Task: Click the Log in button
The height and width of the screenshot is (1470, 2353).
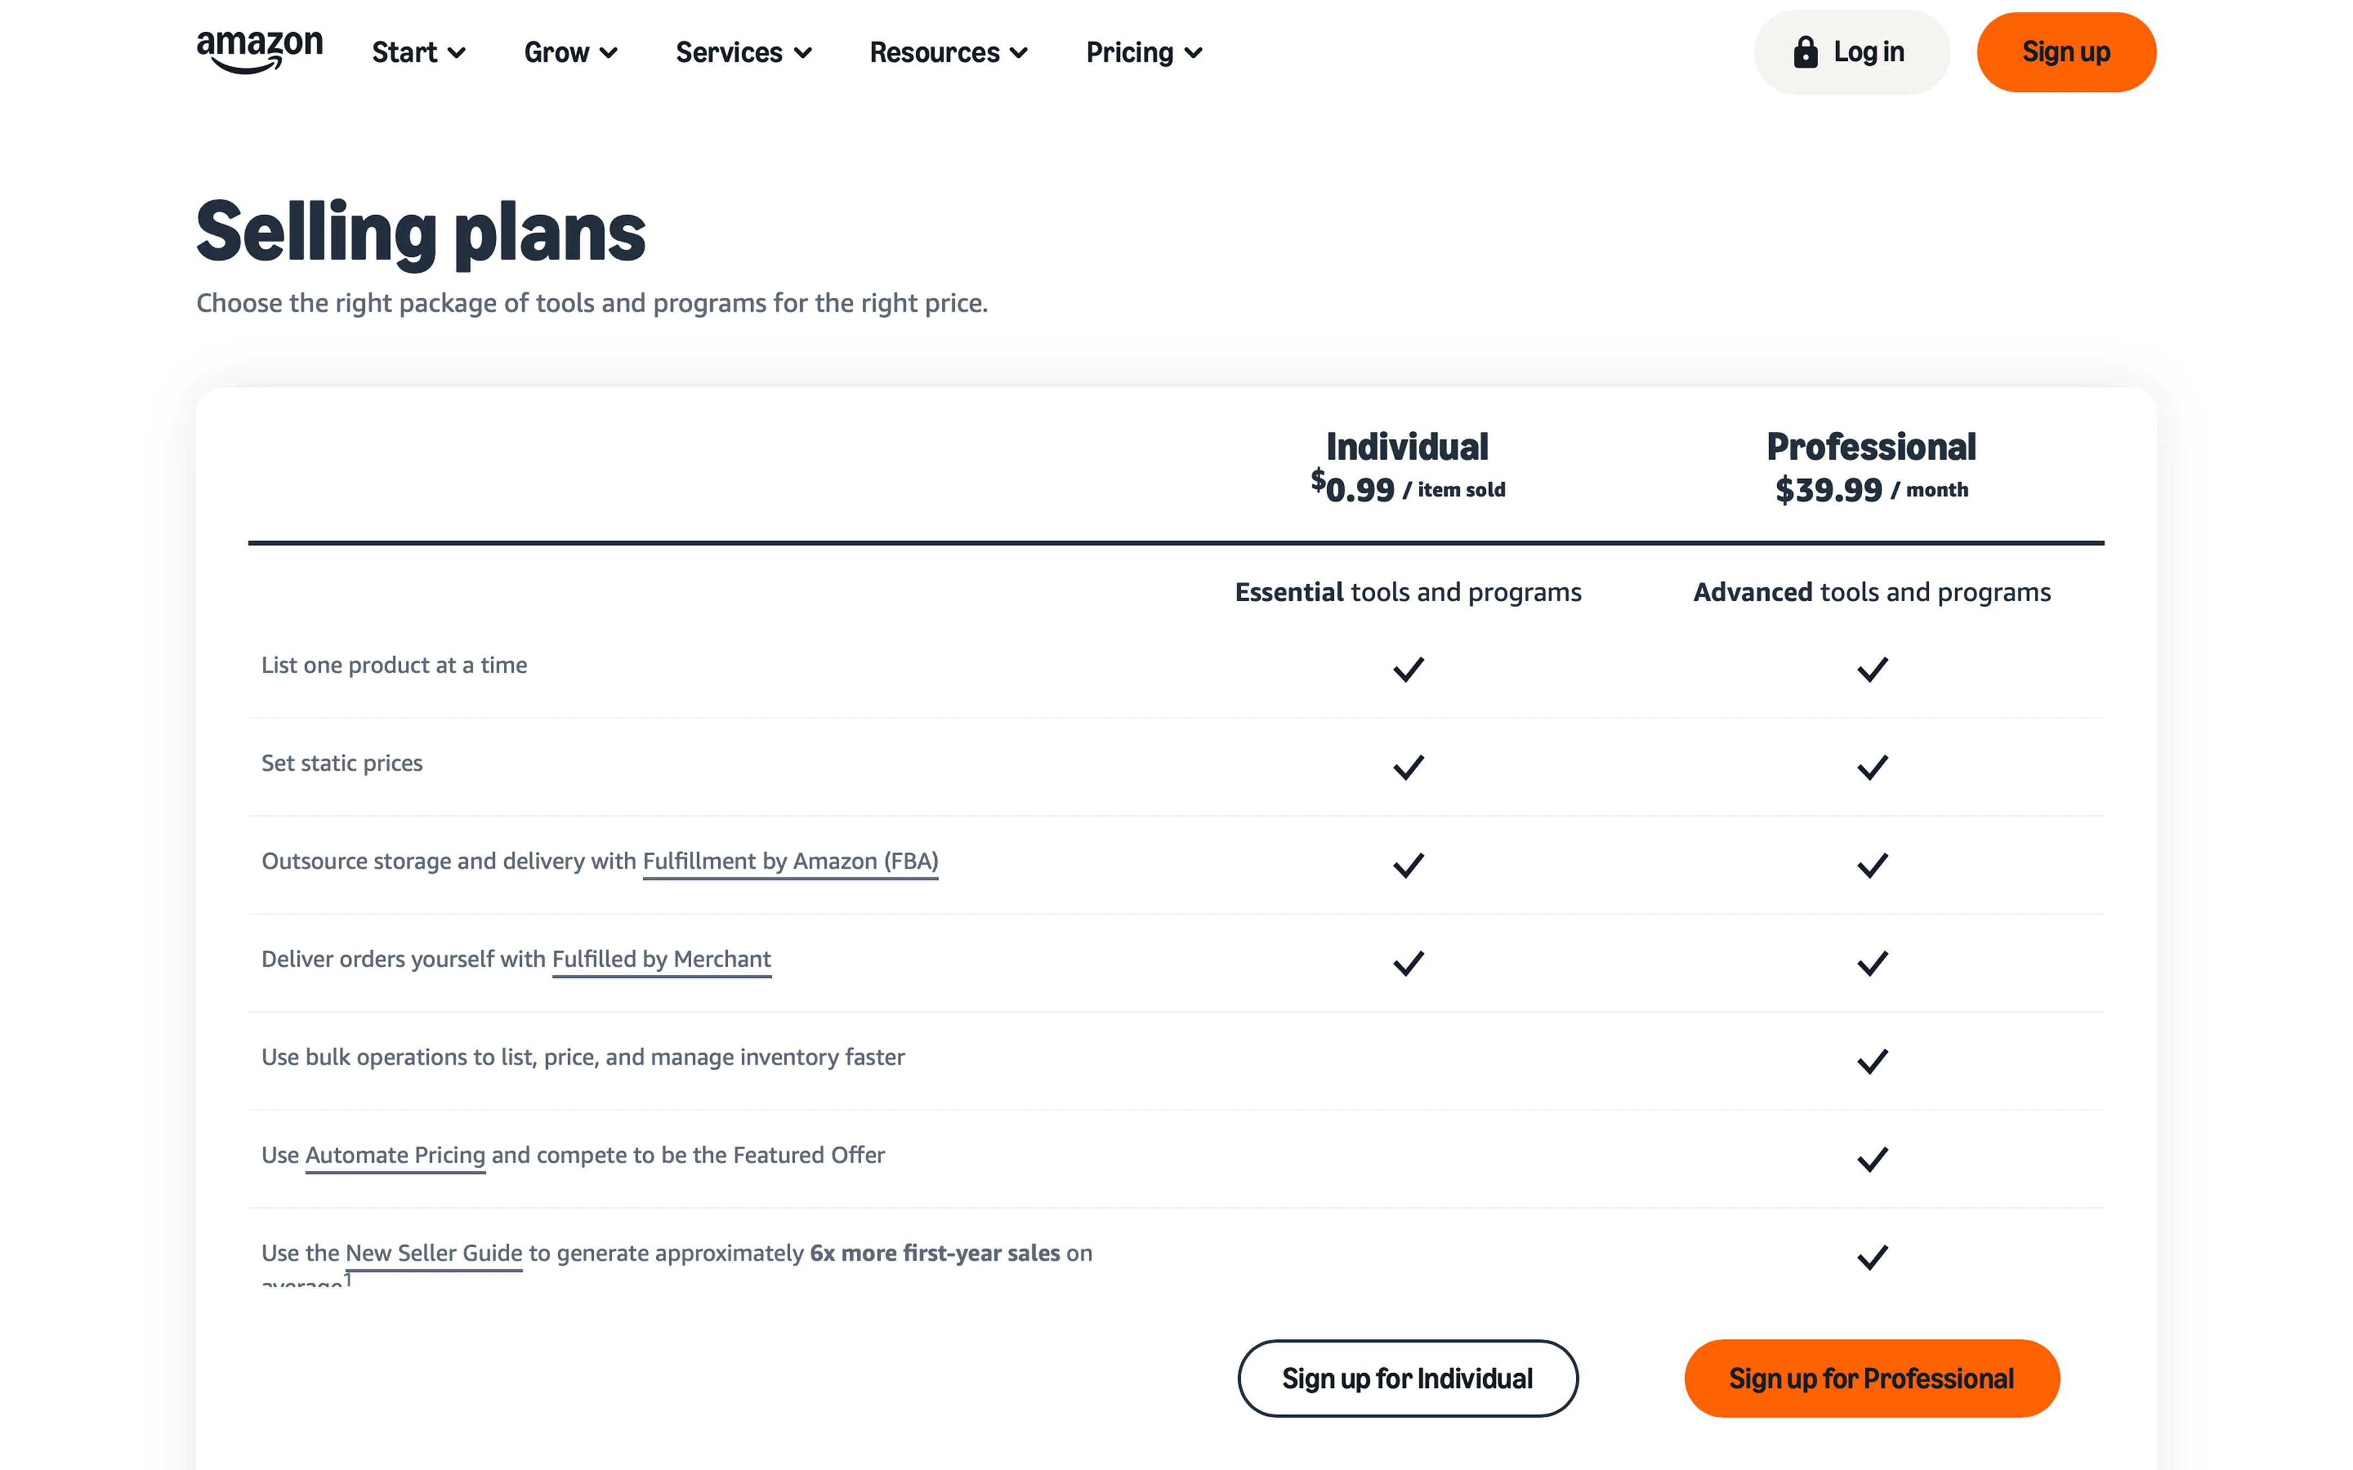Action: click(x=1851, y=52)
